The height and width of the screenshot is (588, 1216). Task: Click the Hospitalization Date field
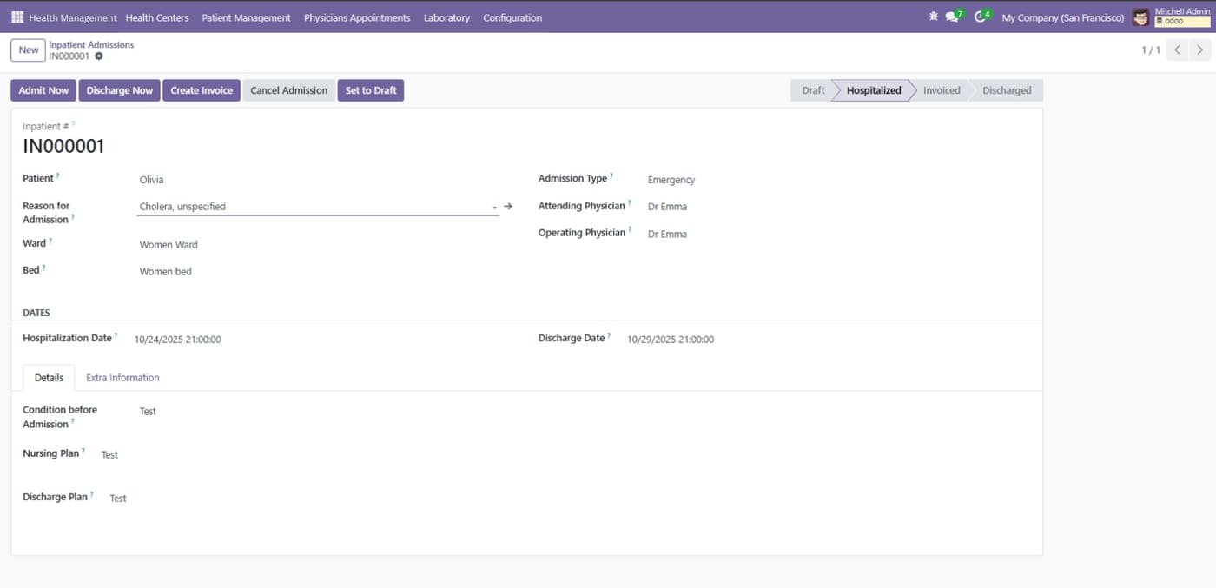178,340
